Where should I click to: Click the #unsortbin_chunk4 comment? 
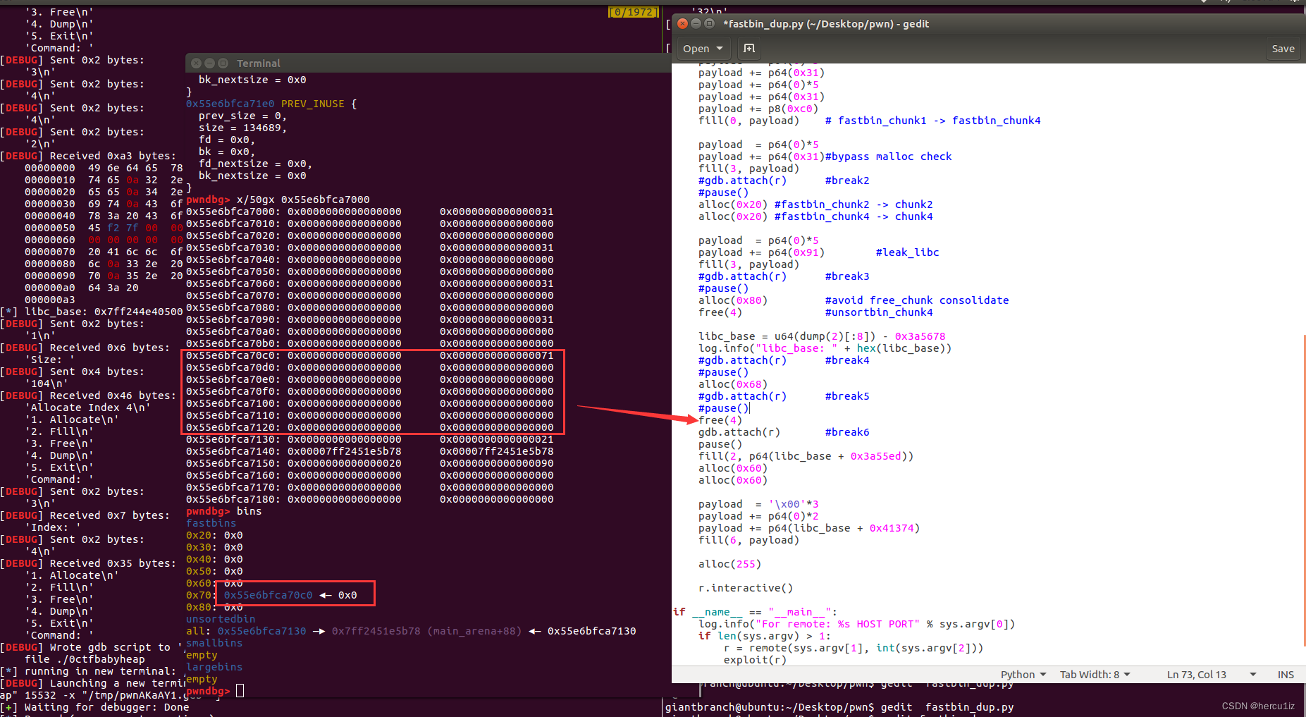click(x=879, y=312)
